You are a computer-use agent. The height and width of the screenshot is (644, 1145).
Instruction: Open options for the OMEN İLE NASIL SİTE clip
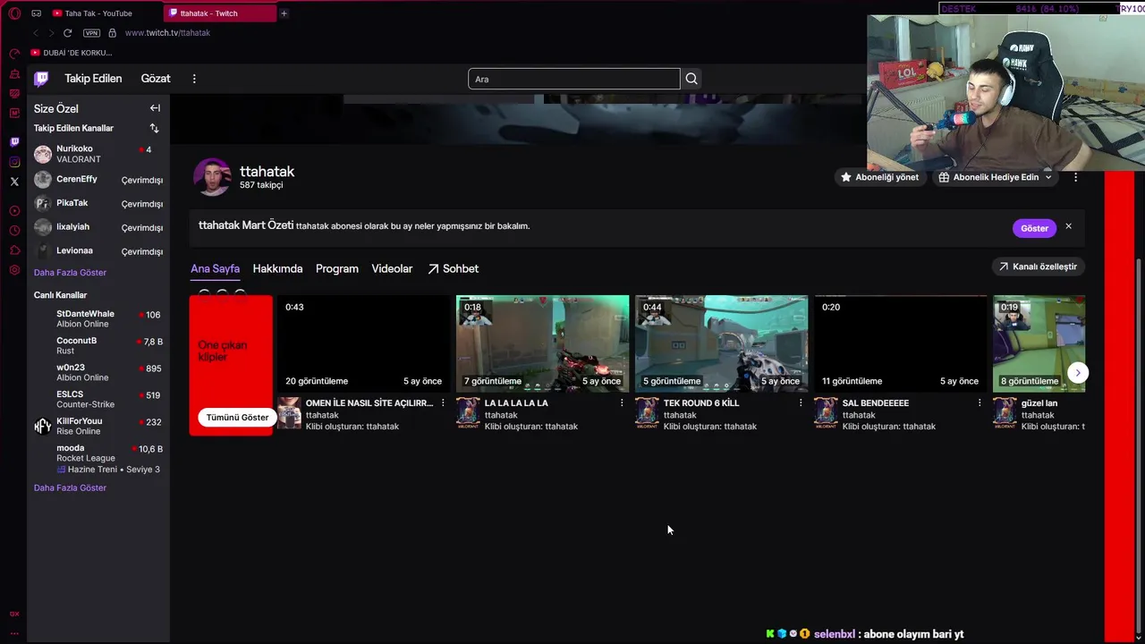[x=443, y=403]
